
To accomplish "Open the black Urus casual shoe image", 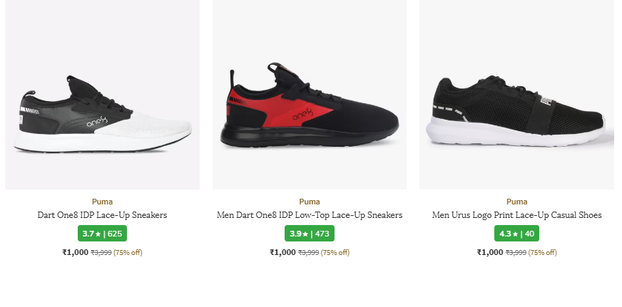I will (516, 110).
